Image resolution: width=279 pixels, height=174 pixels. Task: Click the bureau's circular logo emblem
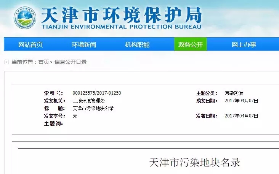(24, 17)
